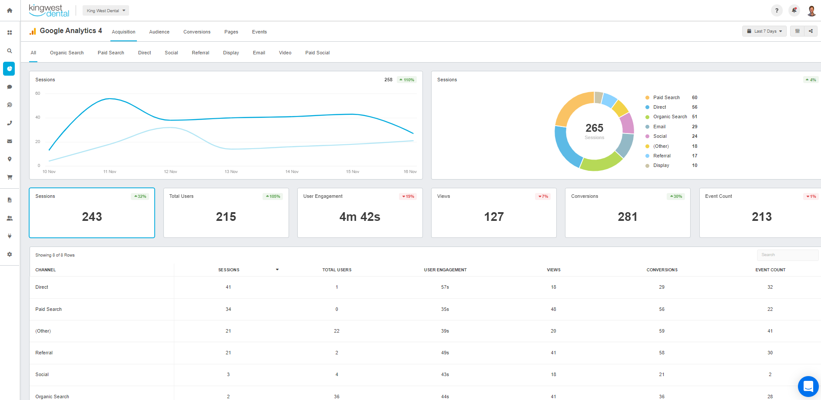Select the chat messages icon in sidebar
821x400 pixels.
[x=9, y=87]
